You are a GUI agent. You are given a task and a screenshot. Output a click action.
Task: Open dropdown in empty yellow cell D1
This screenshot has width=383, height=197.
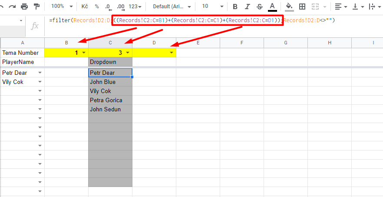click(172, 53)
